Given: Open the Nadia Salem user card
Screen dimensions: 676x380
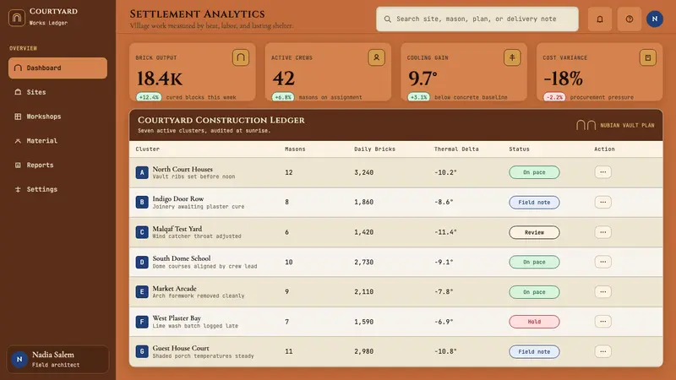Looking at the screenshot, I should coord(57,360).
